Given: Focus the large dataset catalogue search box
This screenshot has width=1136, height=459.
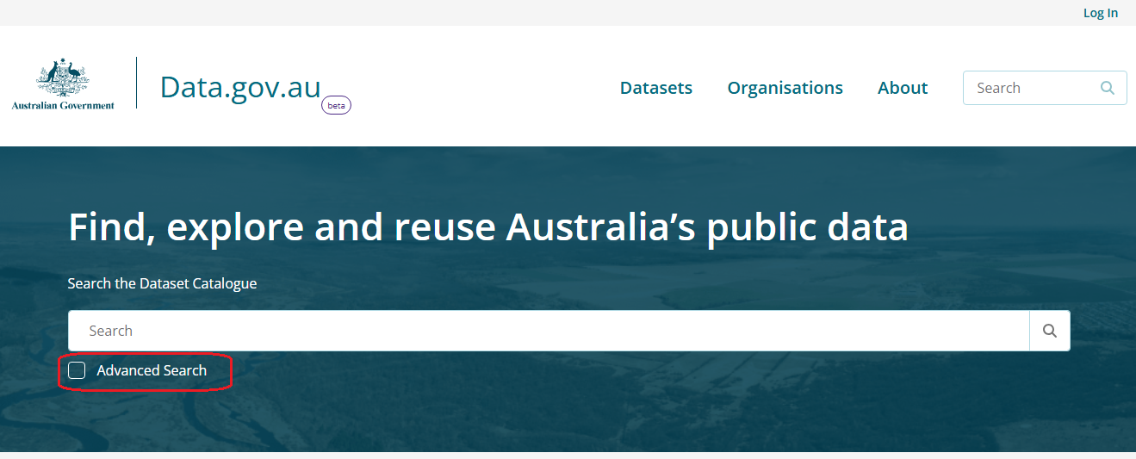Looking at the screenshot, I should tap(548, 331).
